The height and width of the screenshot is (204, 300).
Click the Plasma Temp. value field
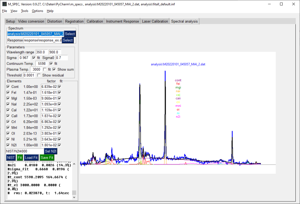pyautogui.click(x=37, y=69)
